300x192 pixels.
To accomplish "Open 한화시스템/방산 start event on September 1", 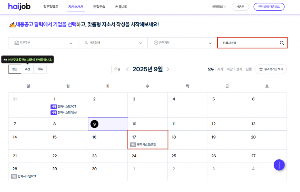I will (x=64, y=113).
